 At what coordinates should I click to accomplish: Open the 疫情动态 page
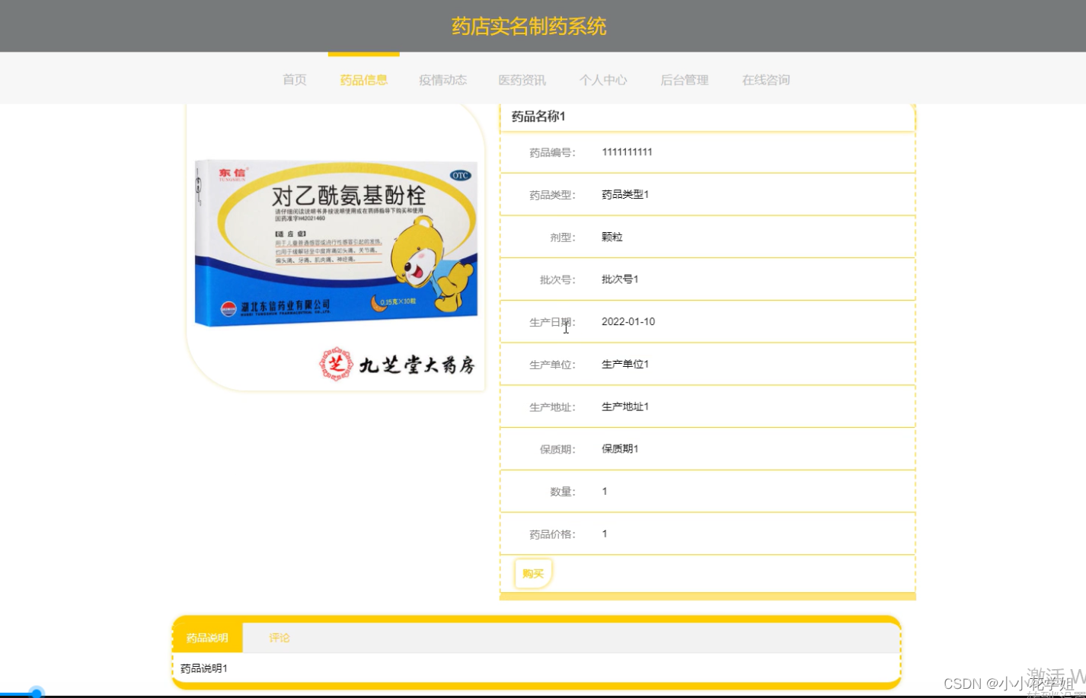(x=442, y=80)
